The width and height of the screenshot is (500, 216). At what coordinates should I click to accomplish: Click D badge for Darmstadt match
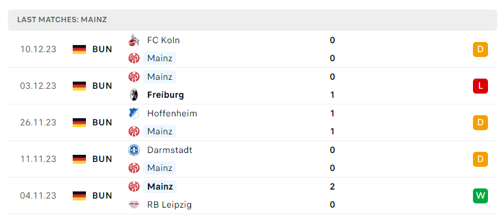pyautogui.click(x=480, y=159)
